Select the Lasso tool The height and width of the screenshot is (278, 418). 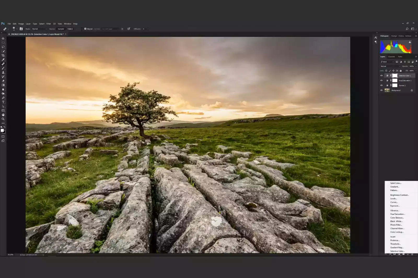tap(3, 47)
